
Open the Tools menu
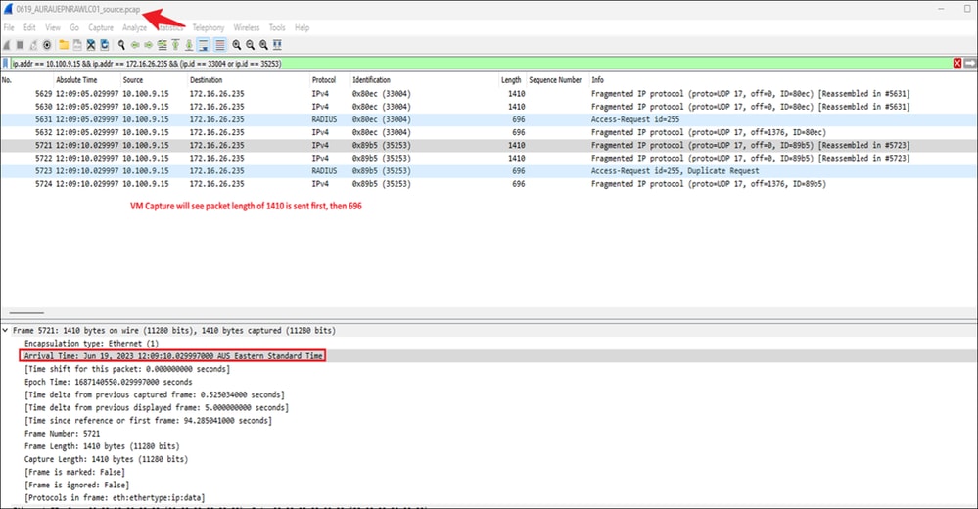click(277, 27)
